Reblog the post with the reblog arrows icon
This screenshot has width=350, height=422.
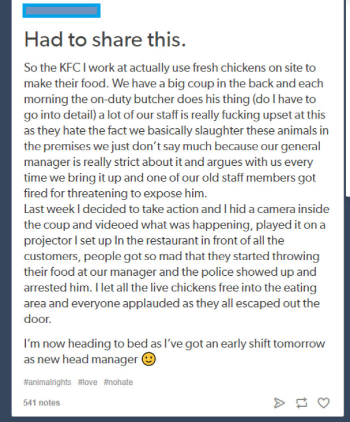(301, 403)
